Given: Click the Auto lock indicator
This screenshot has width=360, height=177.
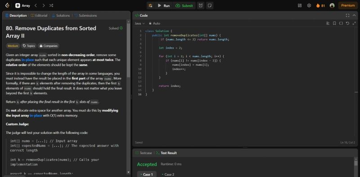Looking at the screenshot, I should [154, 23].
